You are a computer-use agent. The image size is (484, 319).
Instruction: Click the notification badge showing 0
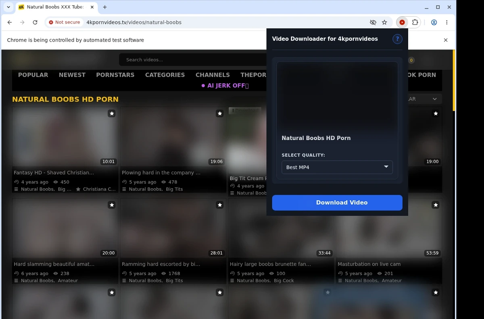(411, 60)
